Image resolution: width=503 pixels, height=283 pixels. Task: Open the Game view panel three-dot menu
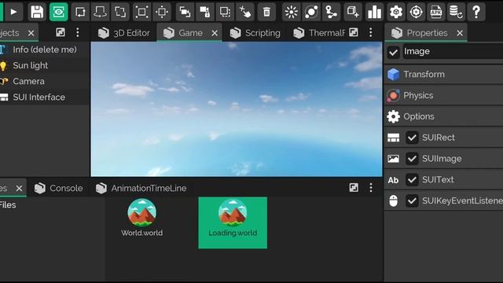coord(371,32)
